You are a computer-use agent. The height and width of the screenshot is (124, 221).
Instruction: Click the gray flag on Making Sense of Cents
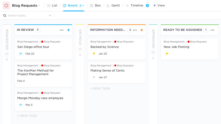click(94, 77)
